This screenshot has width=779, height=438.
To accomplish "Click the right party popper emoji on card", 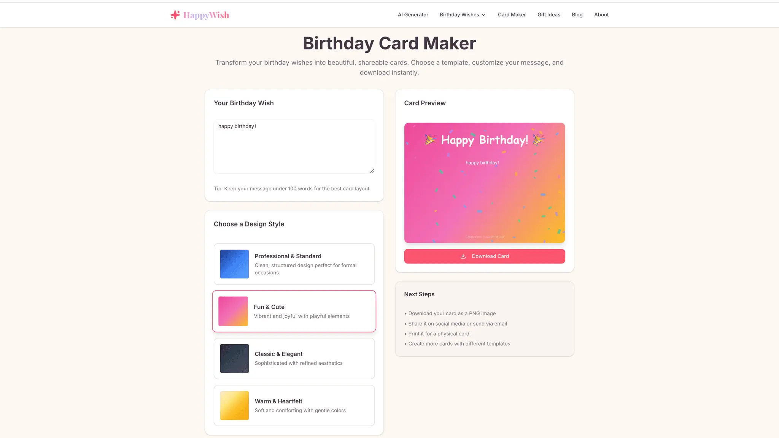I will [x=538, y=139].
